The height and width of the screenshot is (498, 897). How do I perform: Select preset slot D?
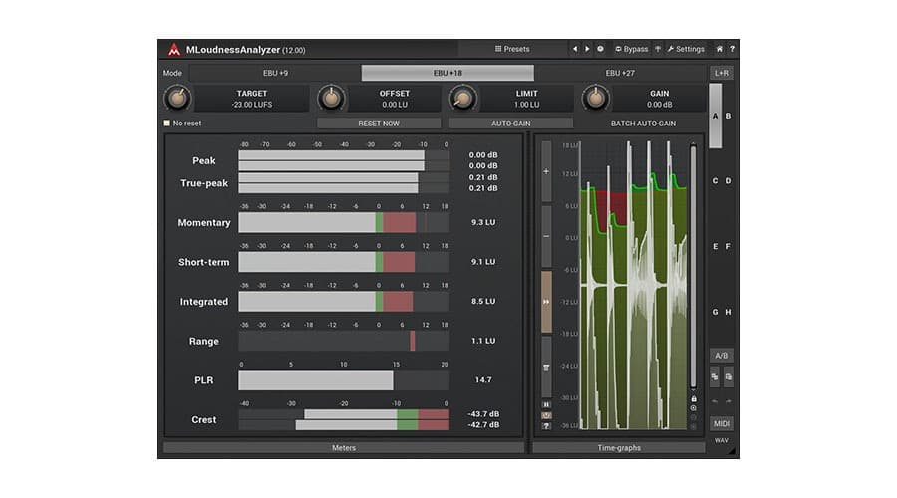[x=729, y=181]
